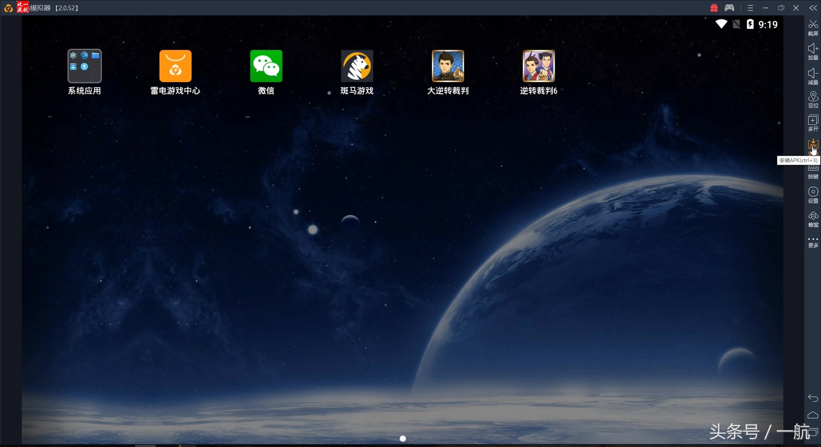
Task: Open the 系统应用 folder
Action: (85, 66)
